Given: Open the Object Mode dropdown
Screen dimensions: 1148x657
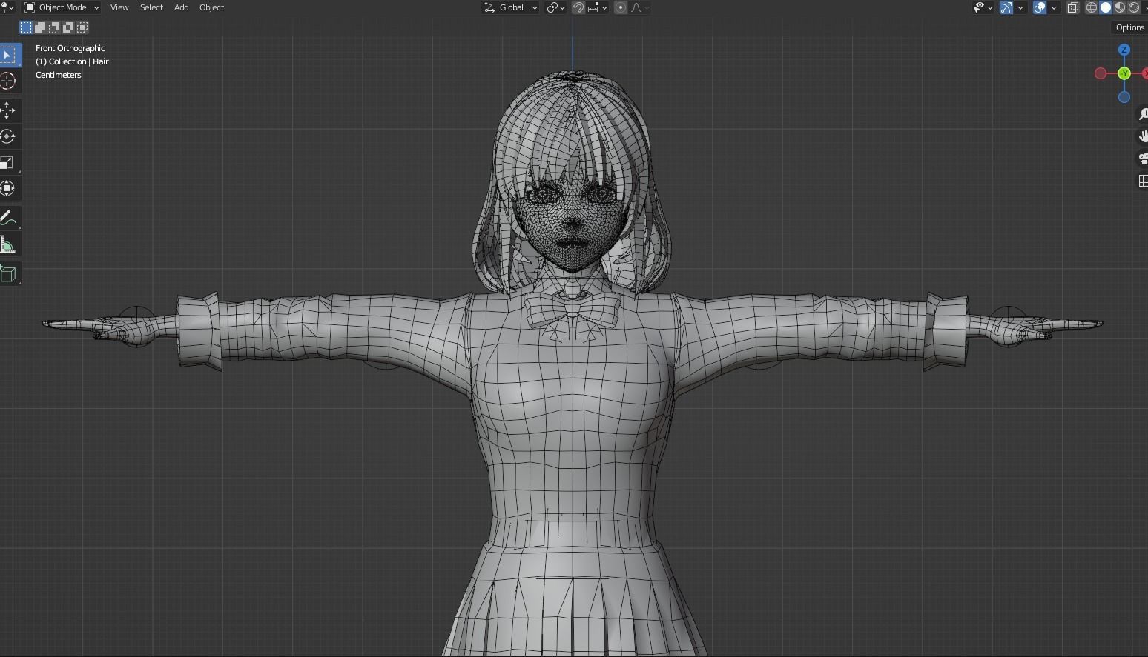Looking at the screenshot, I should [x=62, y=7].
